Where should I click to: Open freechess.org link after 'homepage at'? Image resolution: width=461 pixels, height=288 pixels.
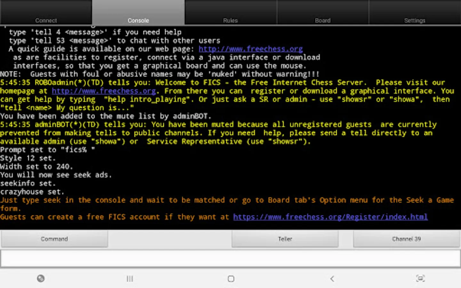point(104,91)
